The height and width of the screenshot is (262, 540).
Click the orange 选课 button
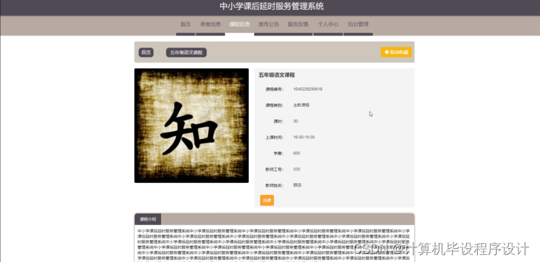coord(267,200)
